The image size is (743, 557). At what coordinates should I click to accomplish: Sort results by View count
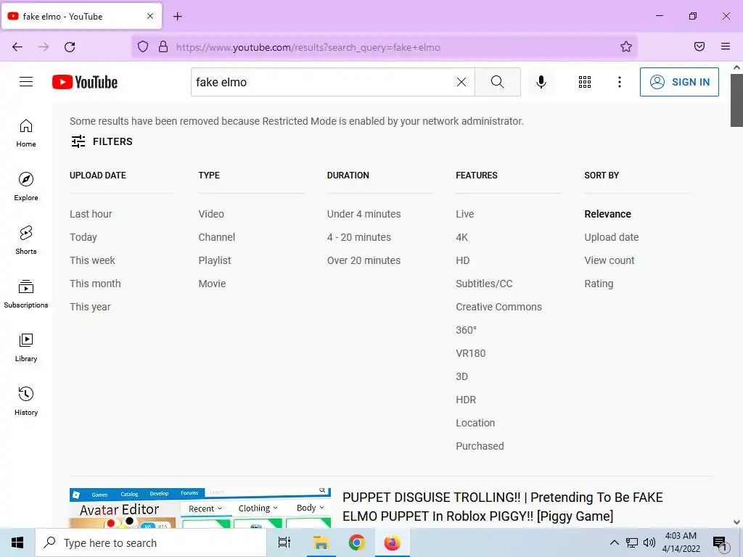click(x=609, y=260)
